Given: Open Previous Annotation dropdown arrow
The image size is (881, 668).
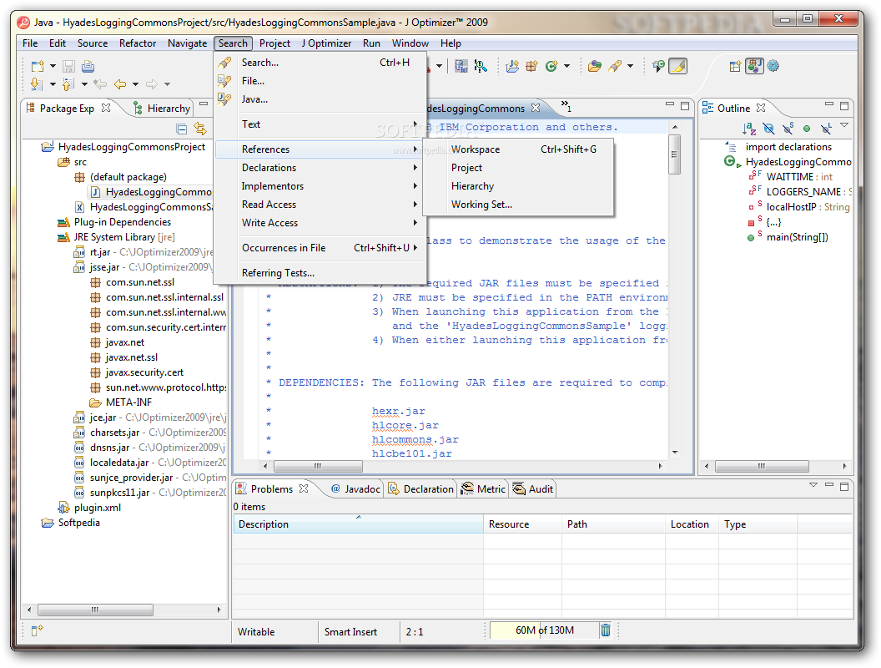Looking at the screenshot, I should (x=84, y=84).
